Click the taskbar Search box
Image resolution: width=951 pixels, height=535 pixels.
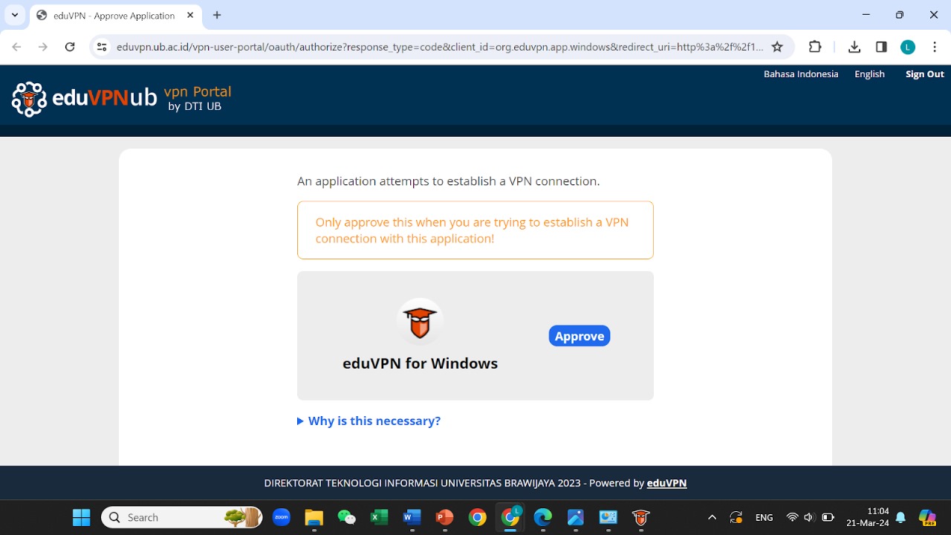tap(182, 517)
